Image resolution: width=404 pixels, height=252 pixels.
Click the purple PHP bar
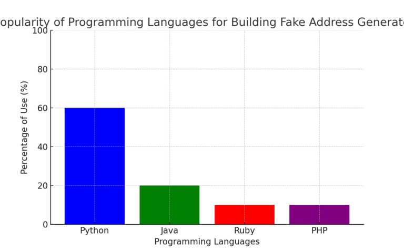tap(319, 214)
